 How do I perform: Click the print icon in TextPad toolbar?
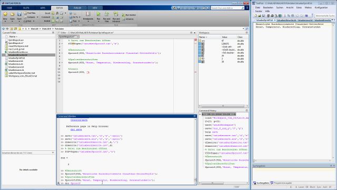(272, 16)
